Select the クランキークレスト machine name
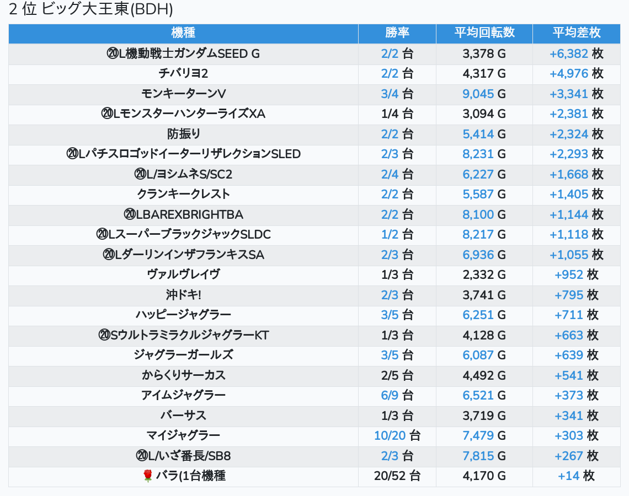Screen dimensions: 629x496 183,195
